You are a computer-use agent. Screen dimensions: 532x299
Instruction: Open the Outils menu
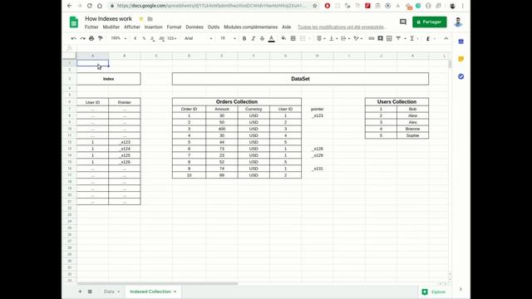tap(214, 27)
